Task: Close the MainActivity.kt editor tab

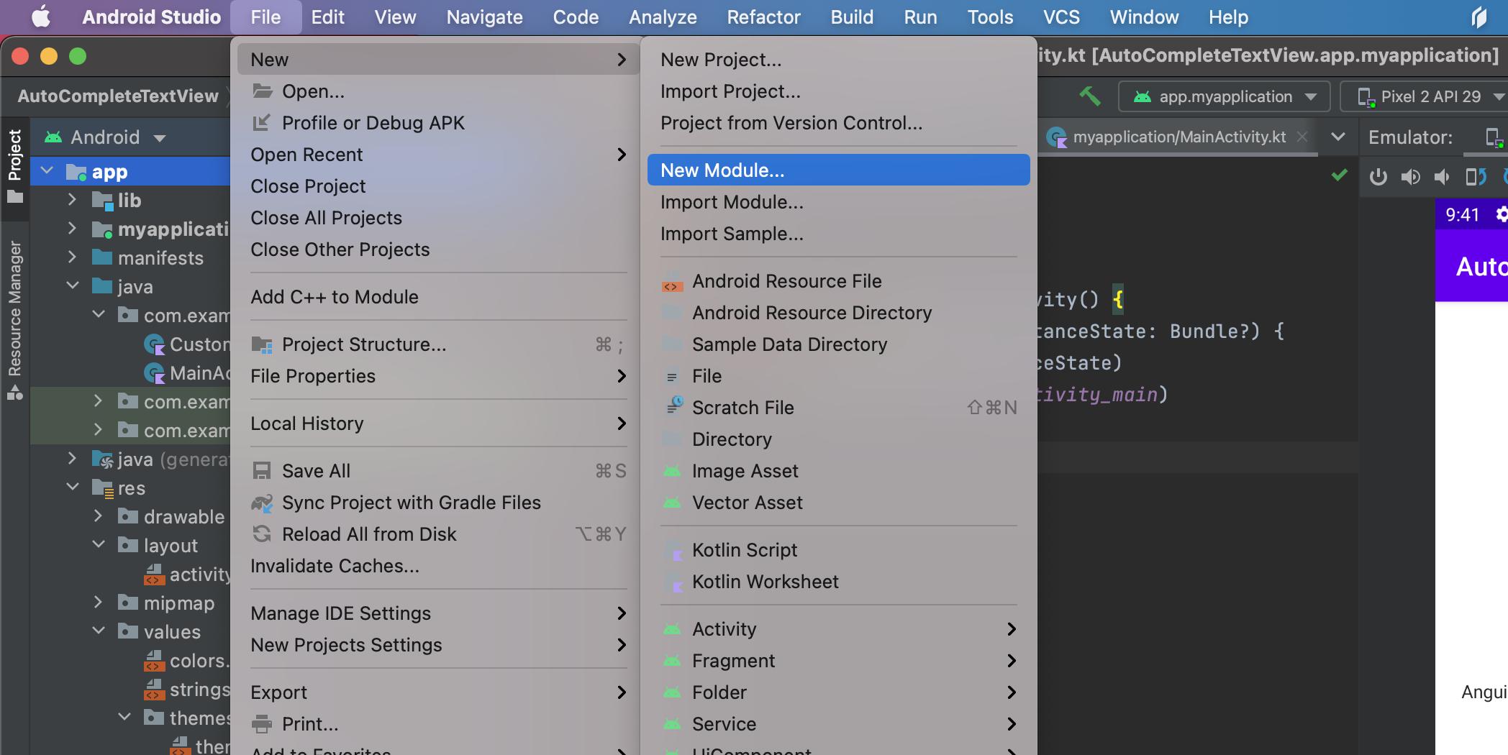Action: tap(1302, 137)
